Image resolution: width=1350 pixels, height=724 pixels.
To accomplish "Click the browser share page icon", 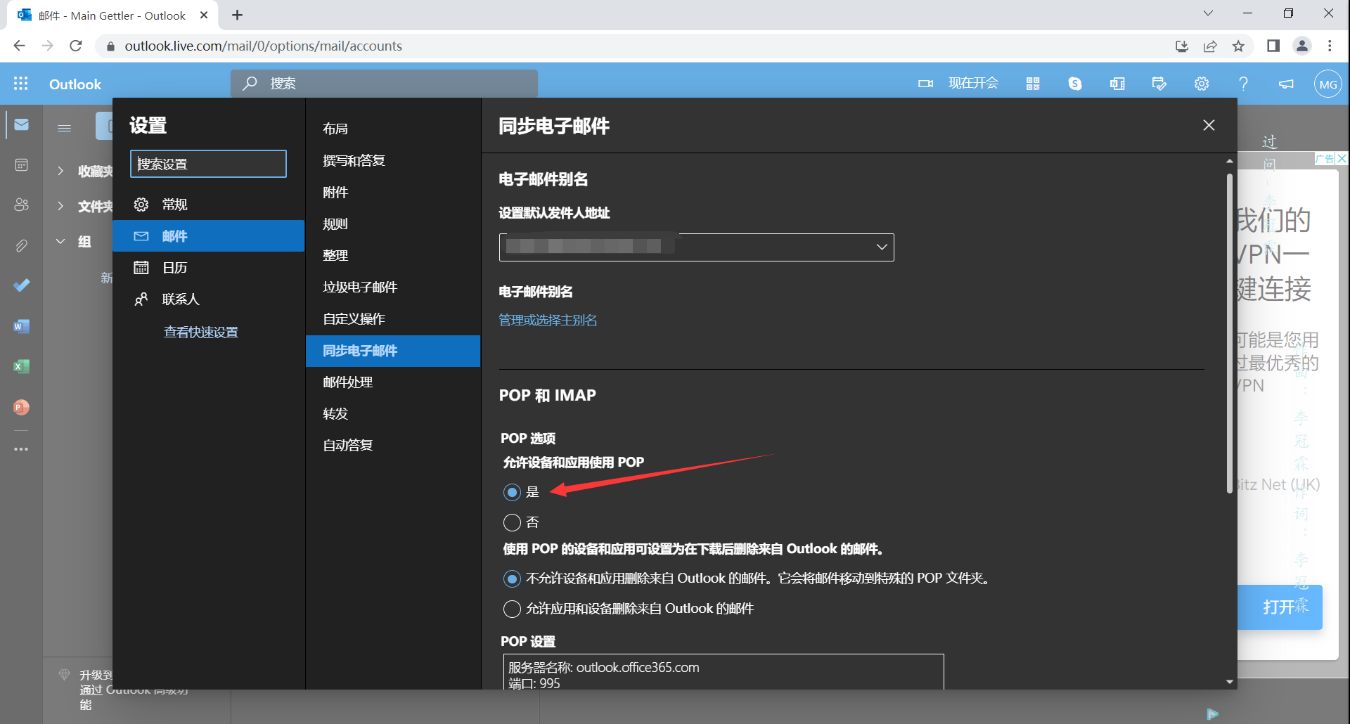I will [x=1210, y=46].
